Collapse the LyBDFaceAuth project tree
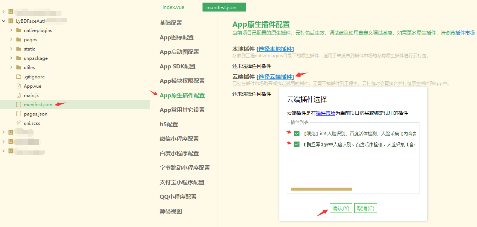 point(3,21)
